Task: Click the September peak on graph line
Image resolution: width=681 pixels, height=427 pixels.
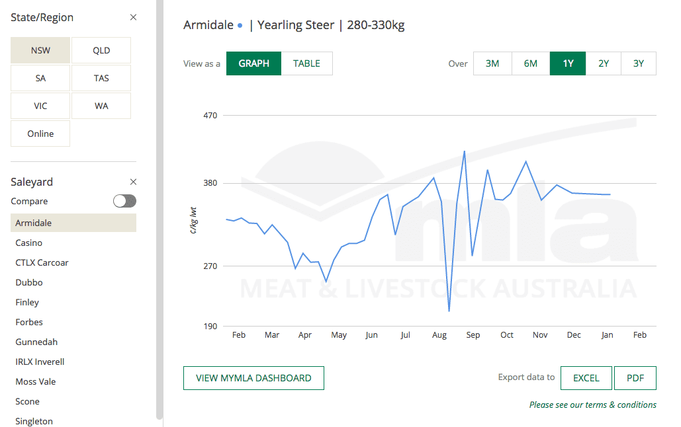Action: click(465, 151)
